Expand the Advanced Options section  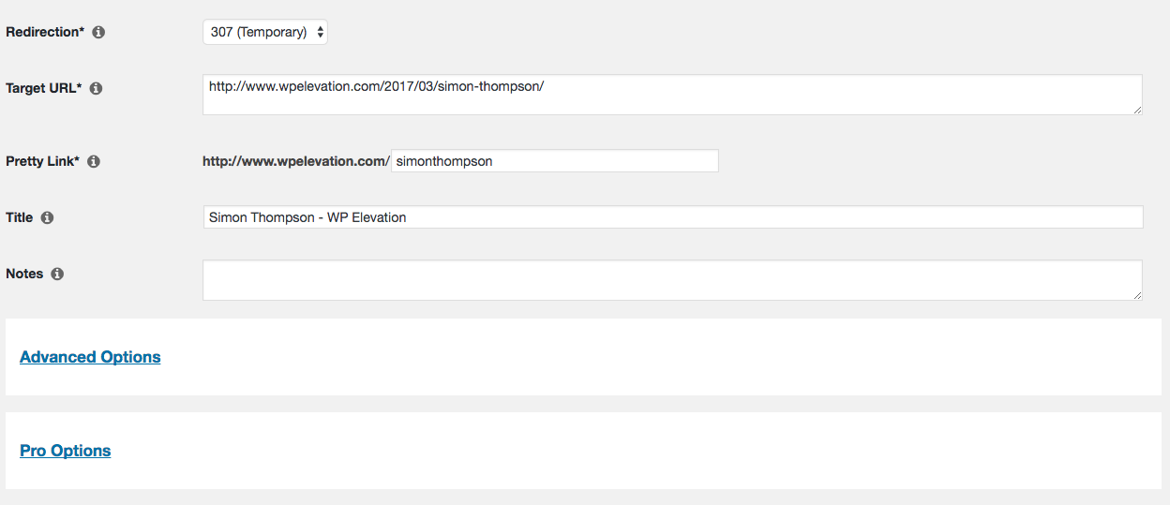90,357
